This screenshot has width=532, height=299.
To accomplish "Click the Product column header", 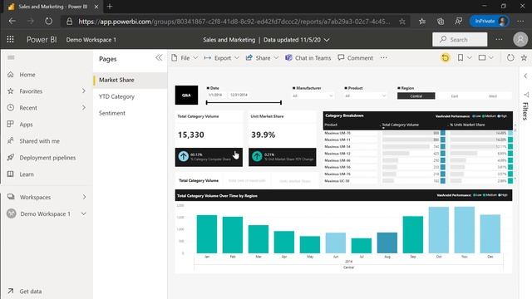I will click(x=331, y=125).
